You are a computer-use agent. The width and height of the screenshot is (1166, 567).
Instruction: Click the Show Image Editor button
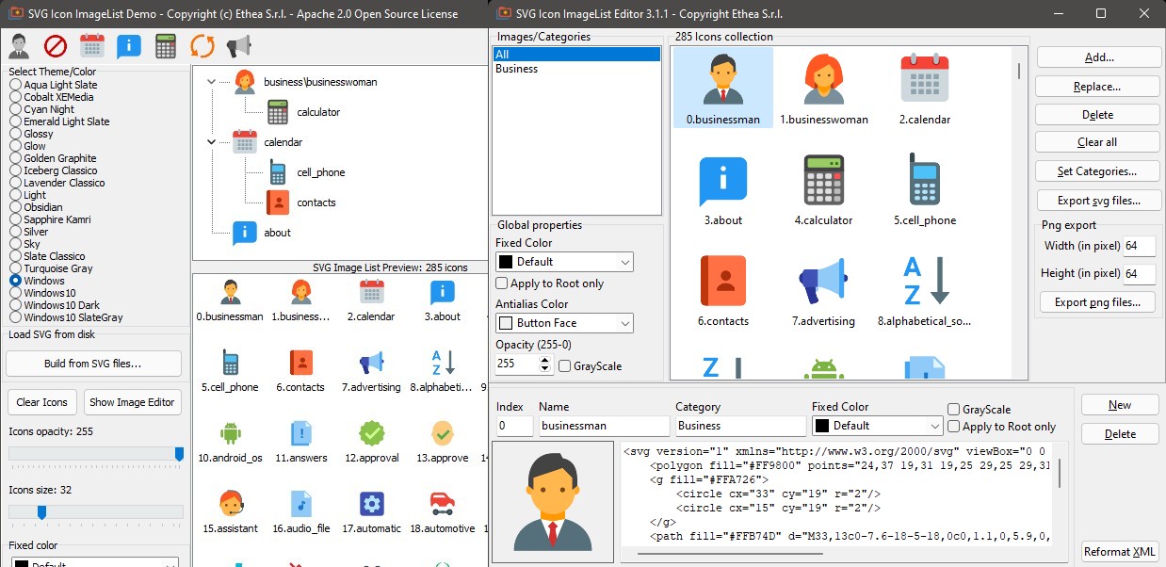coord(131,402)
